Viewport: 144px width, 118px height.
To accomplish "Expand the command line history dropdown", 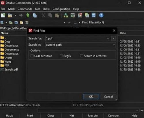I will (x=137, y=111).
